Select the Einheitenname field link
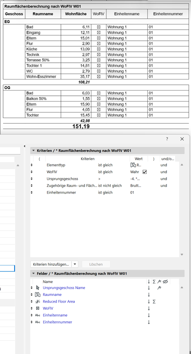This screenshot has height=354, width=191. [55, 315]
